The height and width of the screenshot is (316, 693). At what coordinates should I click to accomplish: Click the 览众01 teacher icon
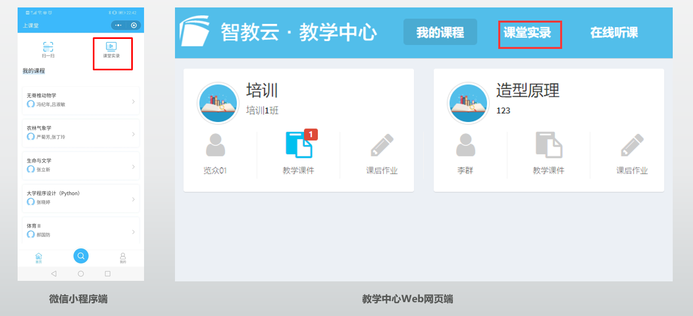click(x=215, y=145)
